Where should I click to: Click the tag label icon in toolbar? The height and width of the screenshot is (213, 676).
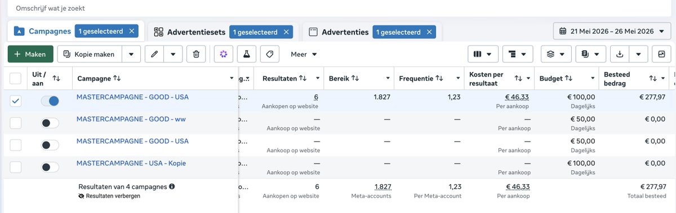(269, 55)
